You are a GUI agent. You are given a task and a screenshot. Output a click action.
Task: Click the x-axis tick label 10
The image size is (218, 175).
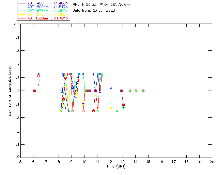(x=84, y=162)
